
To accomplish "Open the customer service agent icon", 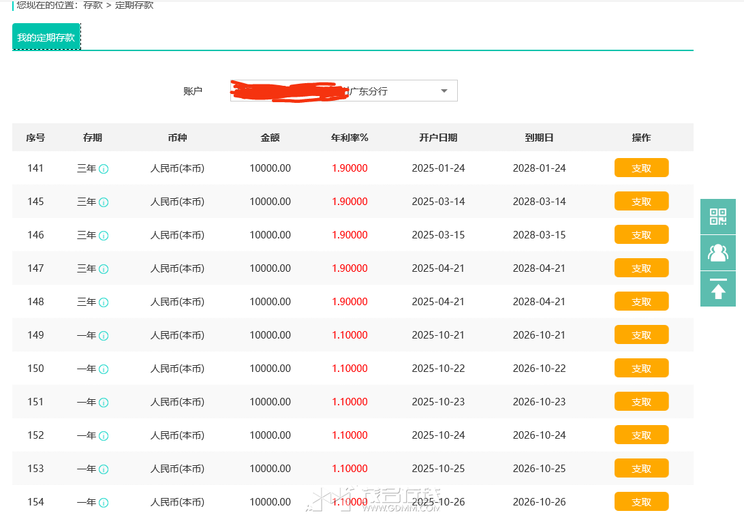I will click(x=718, y=253).
